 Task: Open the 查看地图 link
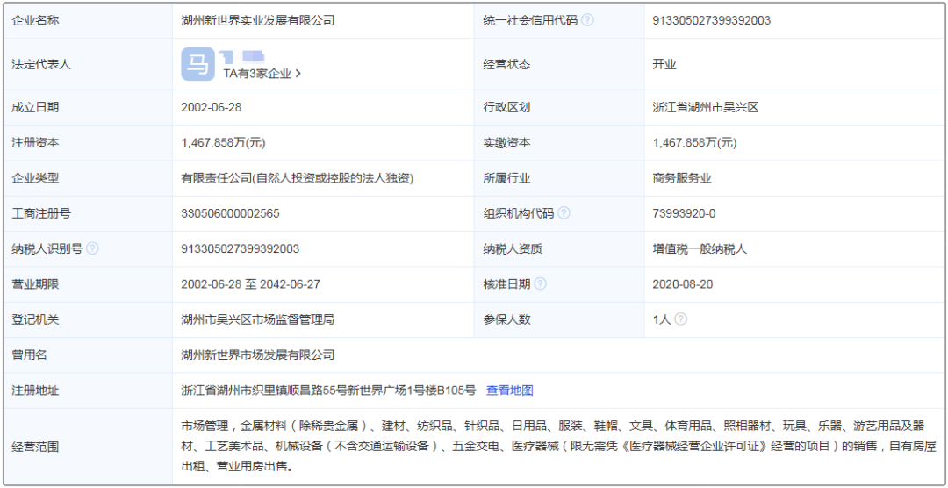pyautogui.click(x=510, y=391)
